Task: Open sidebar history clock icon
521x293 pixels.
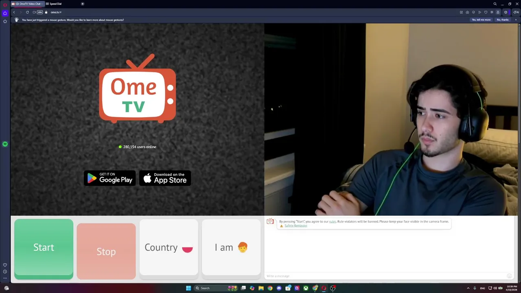Action: (5, 271)
